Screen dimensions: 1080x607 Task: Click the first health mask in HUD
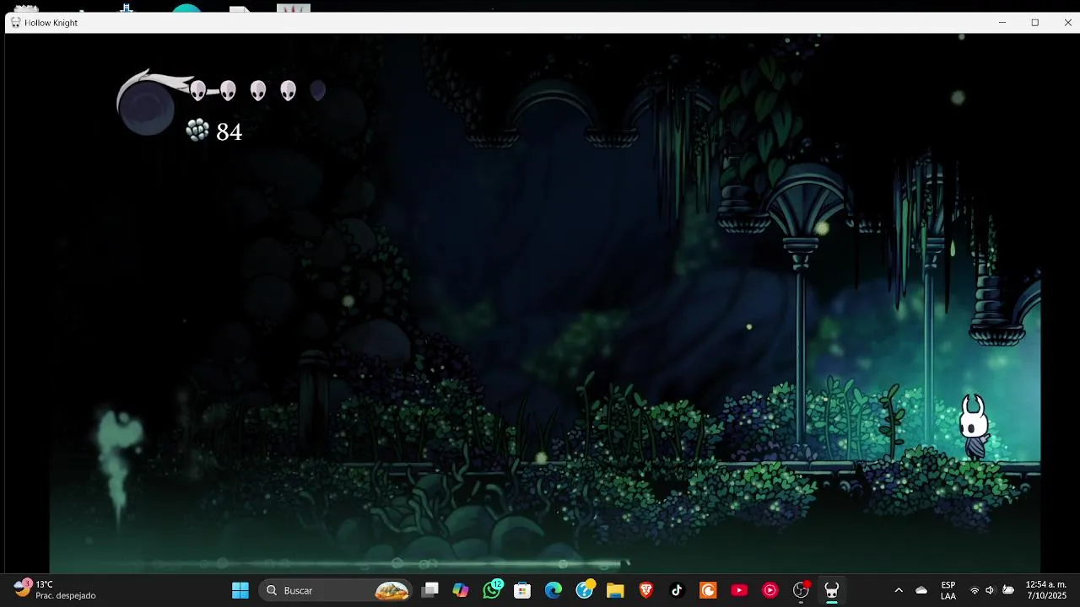[197, 90]
